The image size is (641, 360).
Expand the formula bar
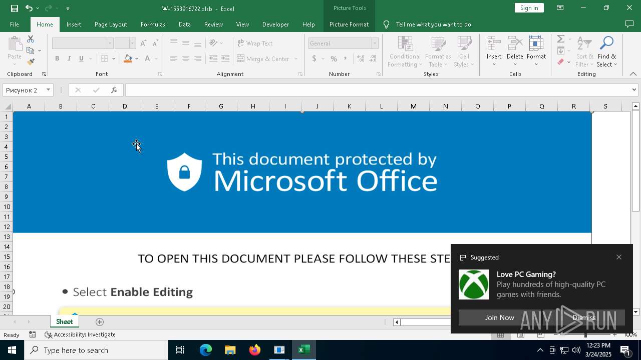pos(634,90)
